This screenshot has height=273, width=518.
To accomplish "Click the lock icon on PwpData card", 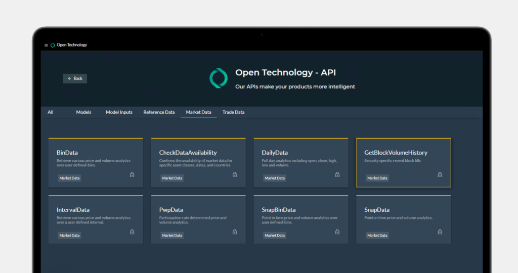I will (235, 232).
